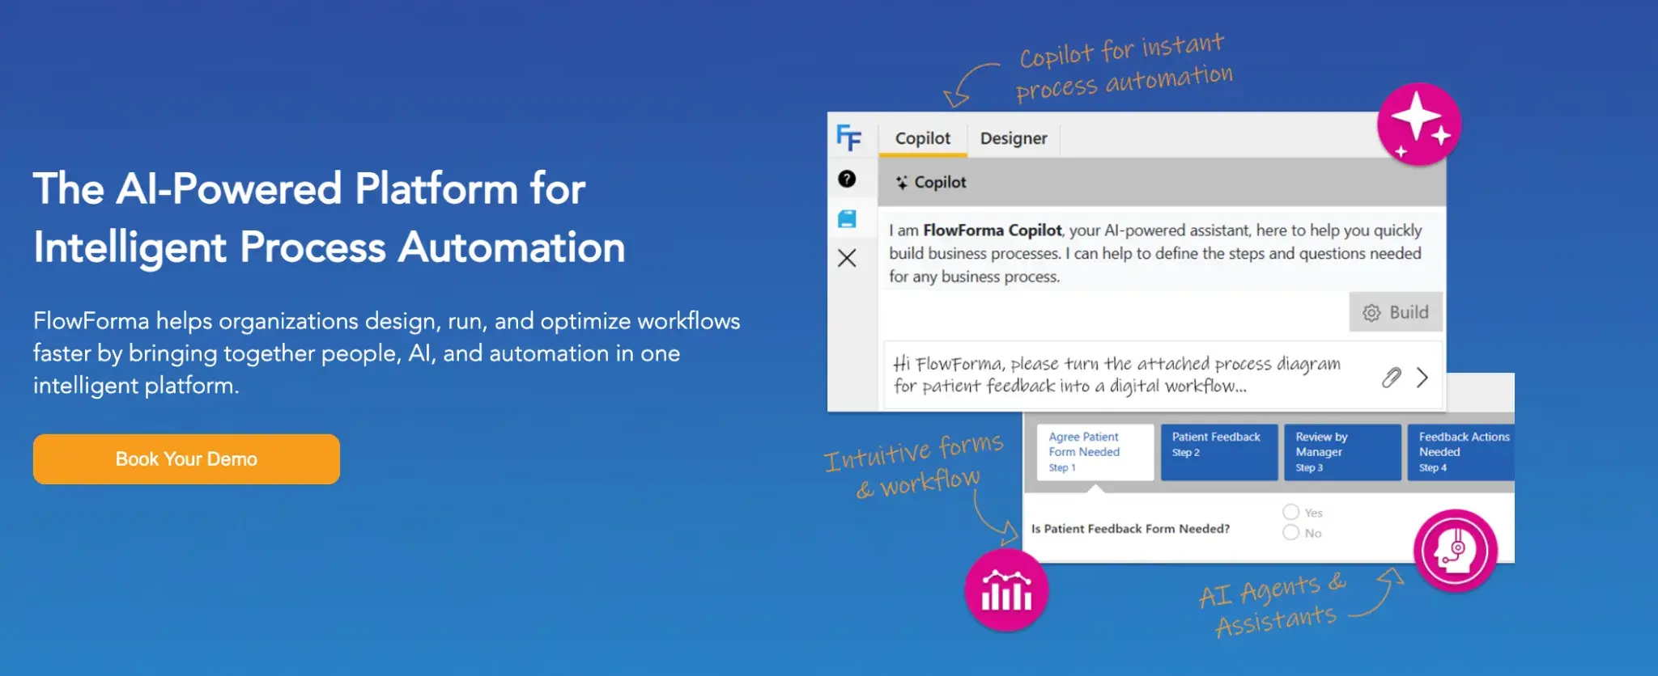Click the 'Copilot for instant process automation' caption
1658x676 pixels.
(1124, 68)
